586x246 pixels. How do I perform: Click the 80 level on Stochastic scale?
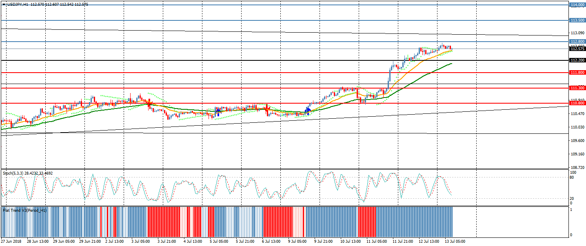coord(572,177)
